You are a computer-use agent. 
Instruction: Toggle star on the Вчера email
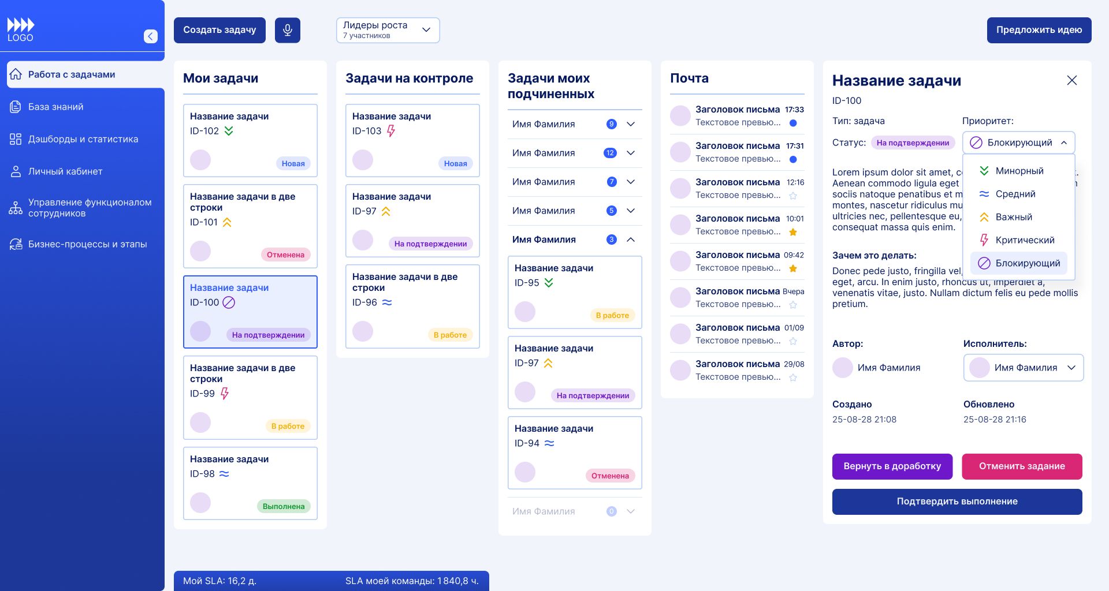pyautogui.click(x=793, y=305)
